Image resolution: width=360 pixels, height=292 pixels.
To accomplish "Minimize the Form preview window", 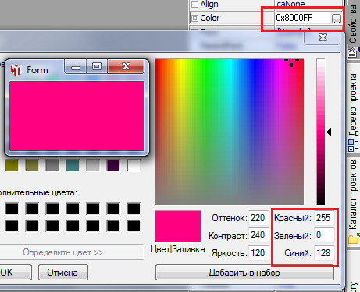I will click(x=76, y=67).
